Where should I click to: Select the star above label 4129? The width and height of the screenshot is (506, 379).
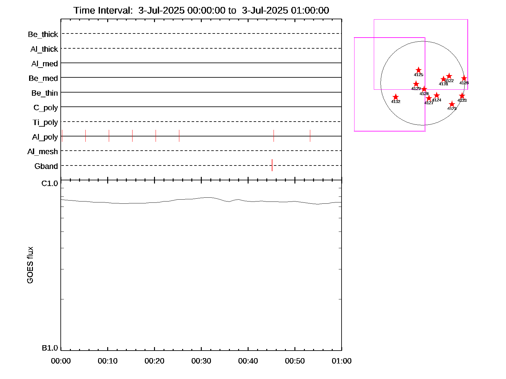(x=416, y=84)
